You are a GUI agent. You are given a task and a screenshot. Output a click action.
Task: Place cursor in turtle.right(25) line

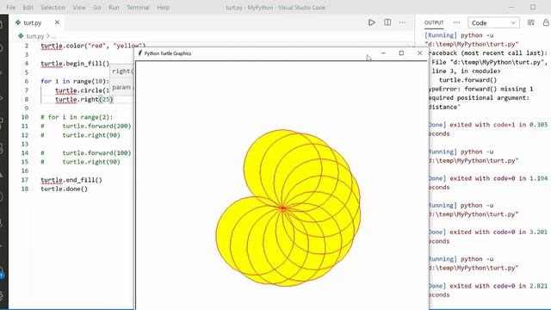[84, 100]
